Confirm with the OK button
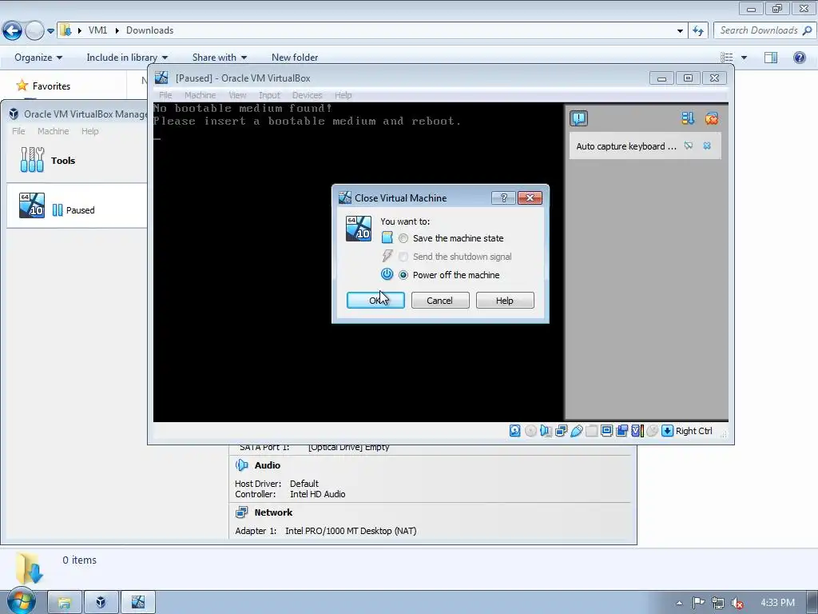818x614 pixels. click(375, 301)
